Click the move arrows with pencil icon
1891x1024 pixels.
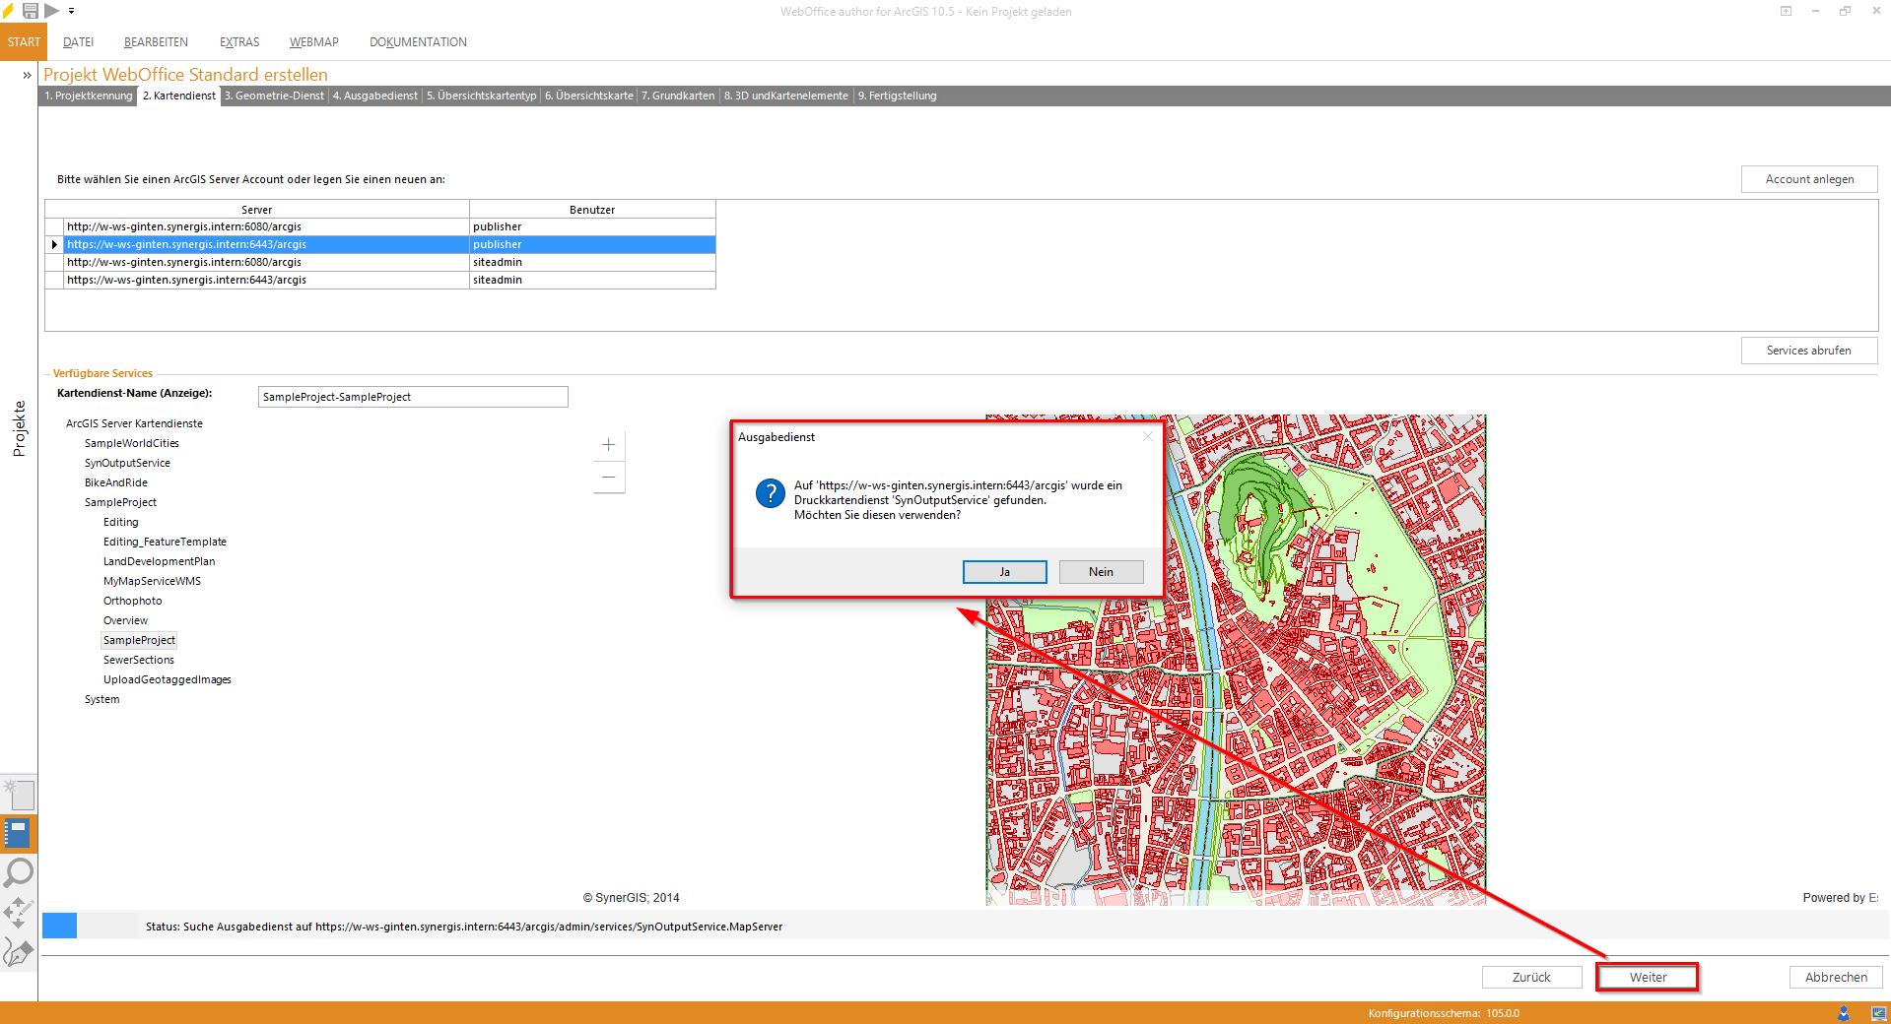pos(18,913)
